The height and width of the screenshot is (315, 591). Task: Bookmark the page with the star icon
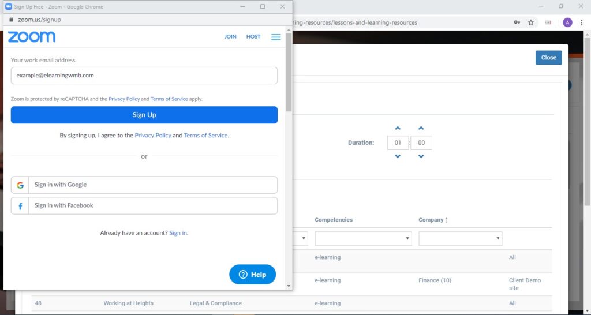click(531, 22)
